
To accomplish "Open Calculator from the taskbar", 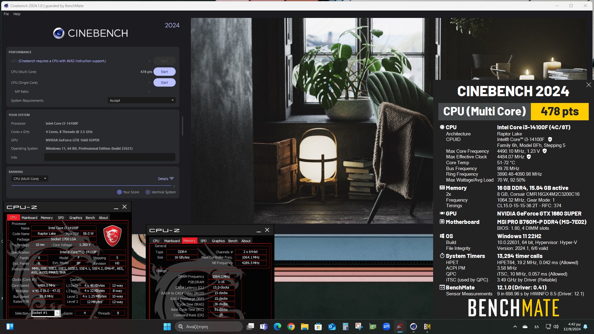I will [x=345, y=327].
